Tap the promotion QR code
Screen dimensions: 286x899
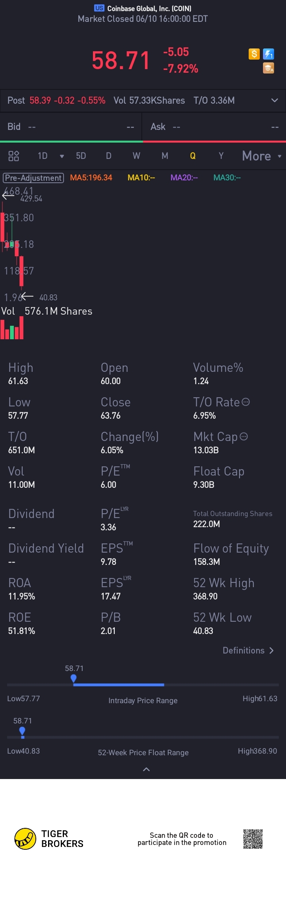tap(253, 839)
